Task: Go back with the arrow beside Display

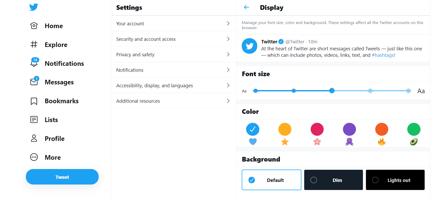Action: click(246, 7)
